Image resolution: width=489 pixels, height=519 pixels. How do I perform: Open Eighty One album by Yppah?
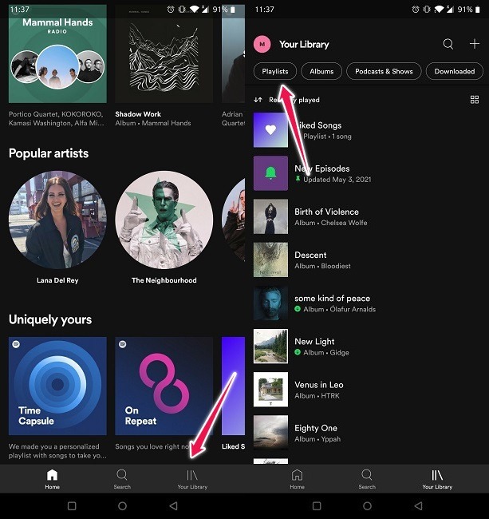coord(367,433)
